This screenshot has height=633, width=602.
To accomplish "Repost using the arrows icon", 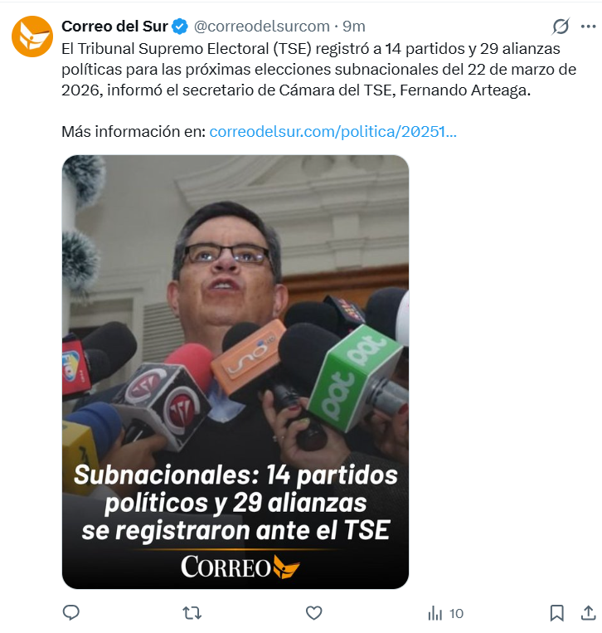I will click(x=192, y=613).
